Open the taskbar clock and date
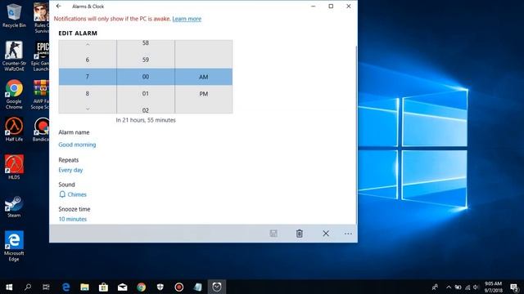Screen dimensions: 524x294 click(493, 287)
